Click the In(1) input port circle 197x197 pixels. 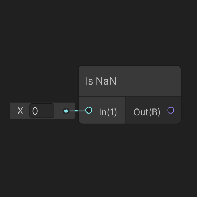point(89,110)
